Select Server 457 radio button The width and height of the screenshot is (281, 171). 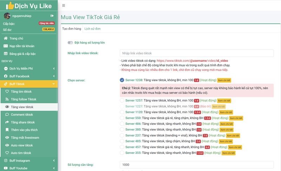(x=122, y=147)
